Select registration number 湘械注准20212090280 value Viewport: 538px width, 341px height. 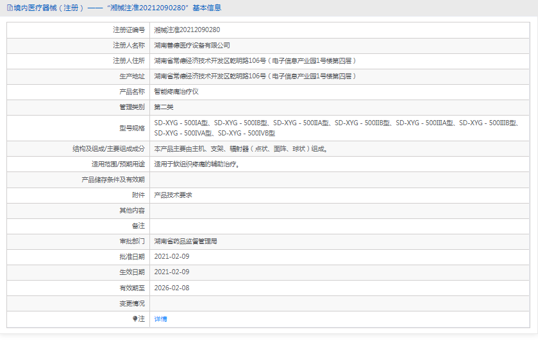point(187,30)
